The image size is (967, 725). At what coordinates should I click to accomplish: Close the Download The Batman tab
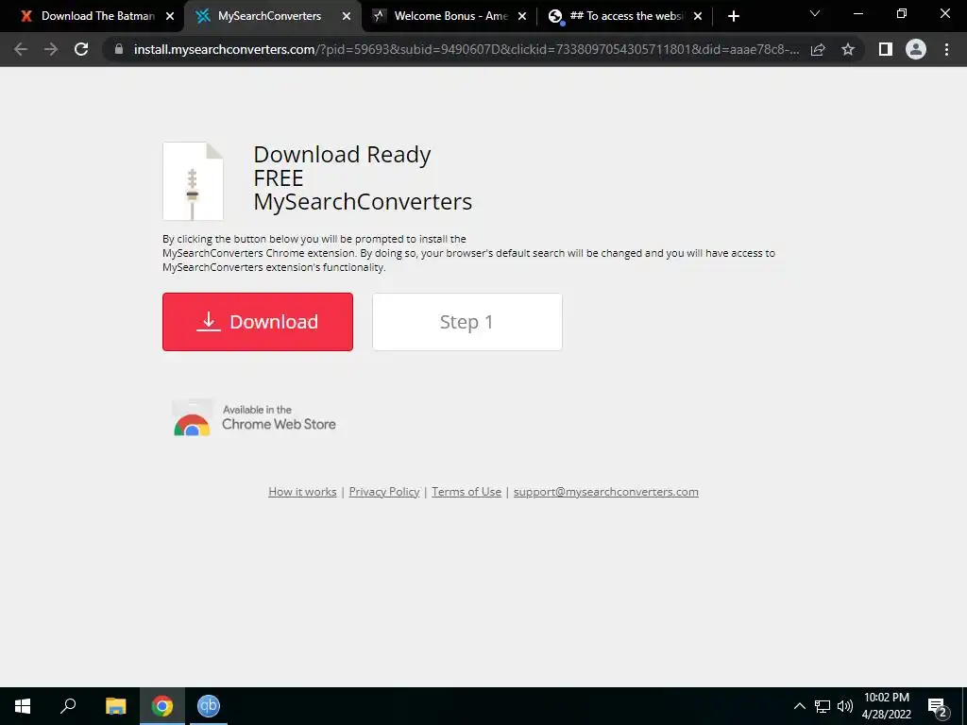point(170,17)
